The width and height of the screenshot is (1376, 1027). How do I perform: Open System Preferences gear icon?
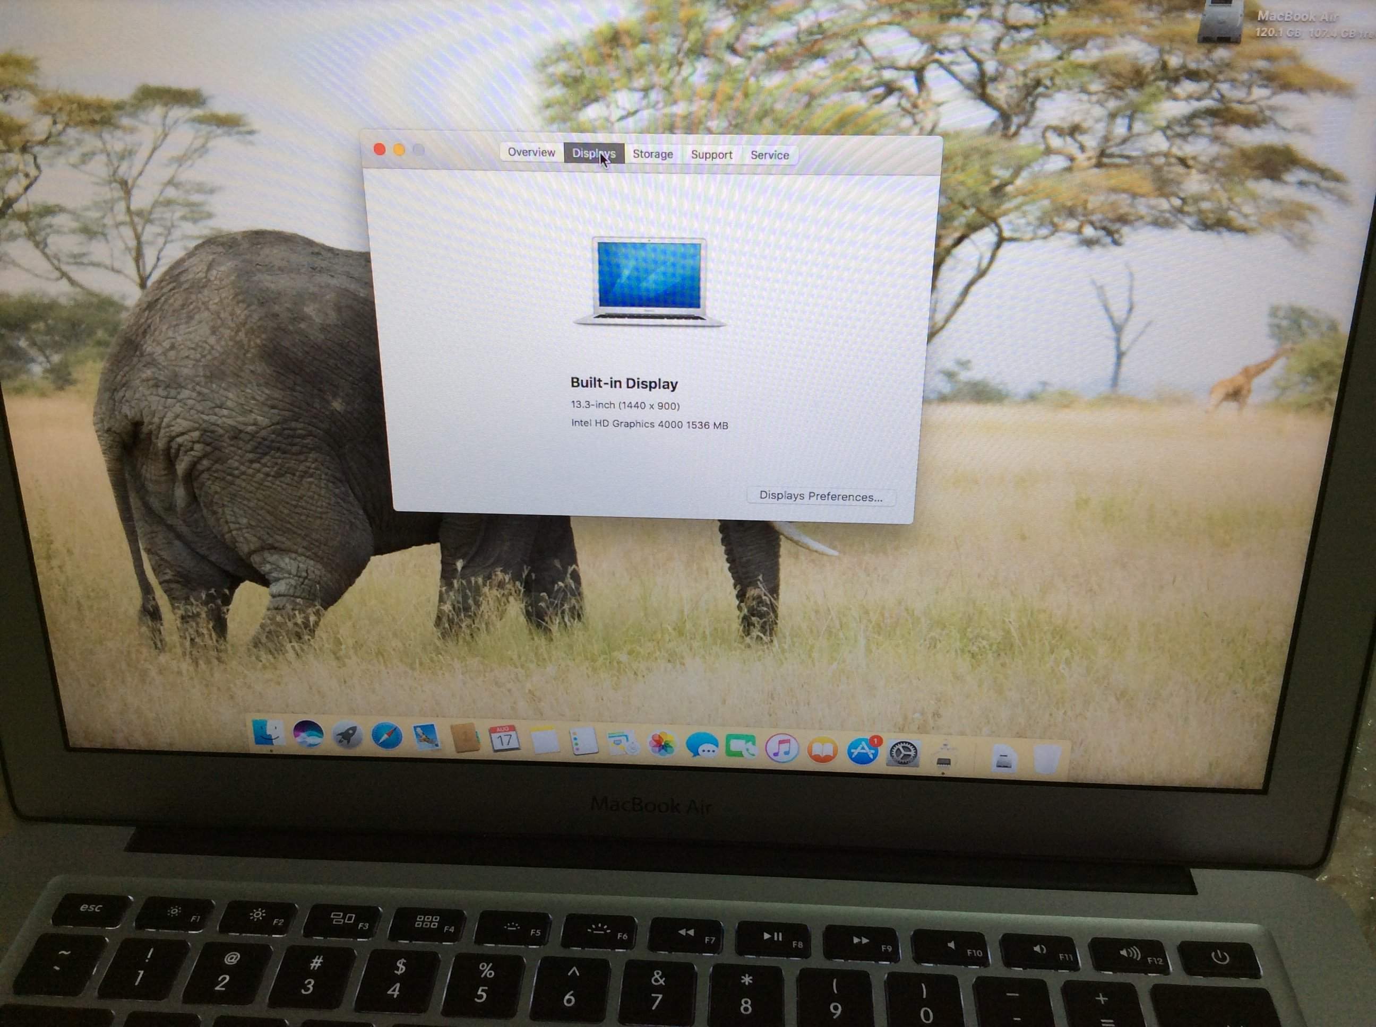pos(902,753)
